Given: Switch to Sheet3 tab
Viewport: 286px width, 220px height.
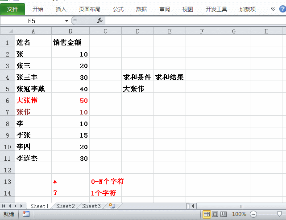Looking at the screenshot, I should (x=91, y=206).
